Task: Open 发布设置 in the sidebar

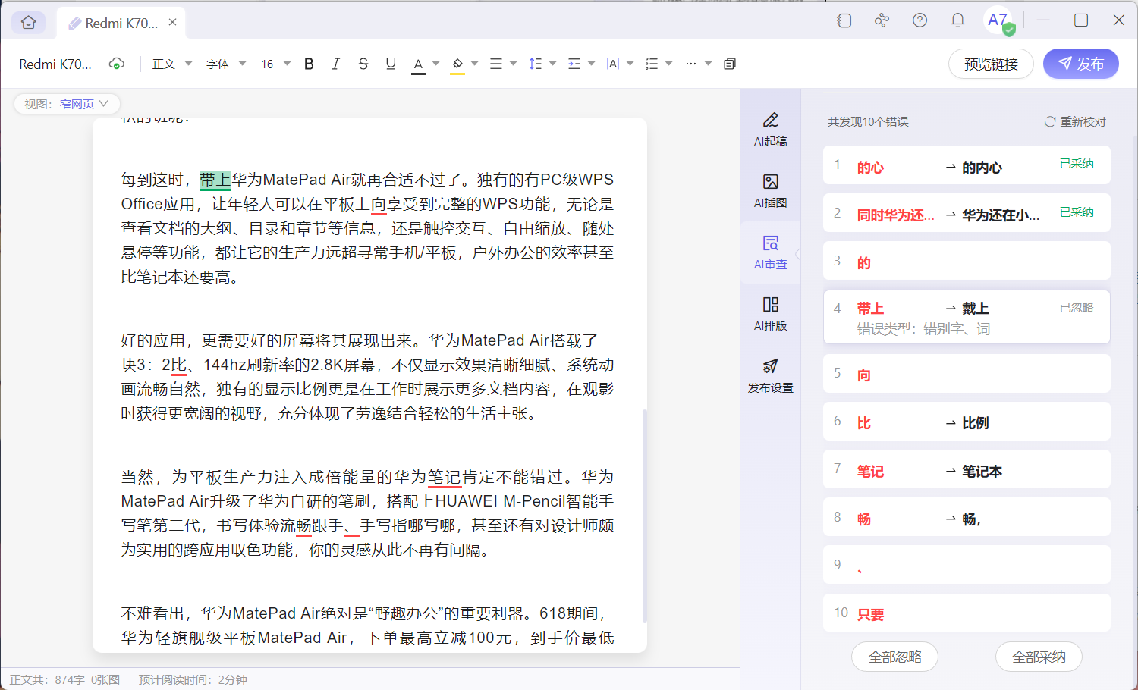Action: [x=770, y=375]
